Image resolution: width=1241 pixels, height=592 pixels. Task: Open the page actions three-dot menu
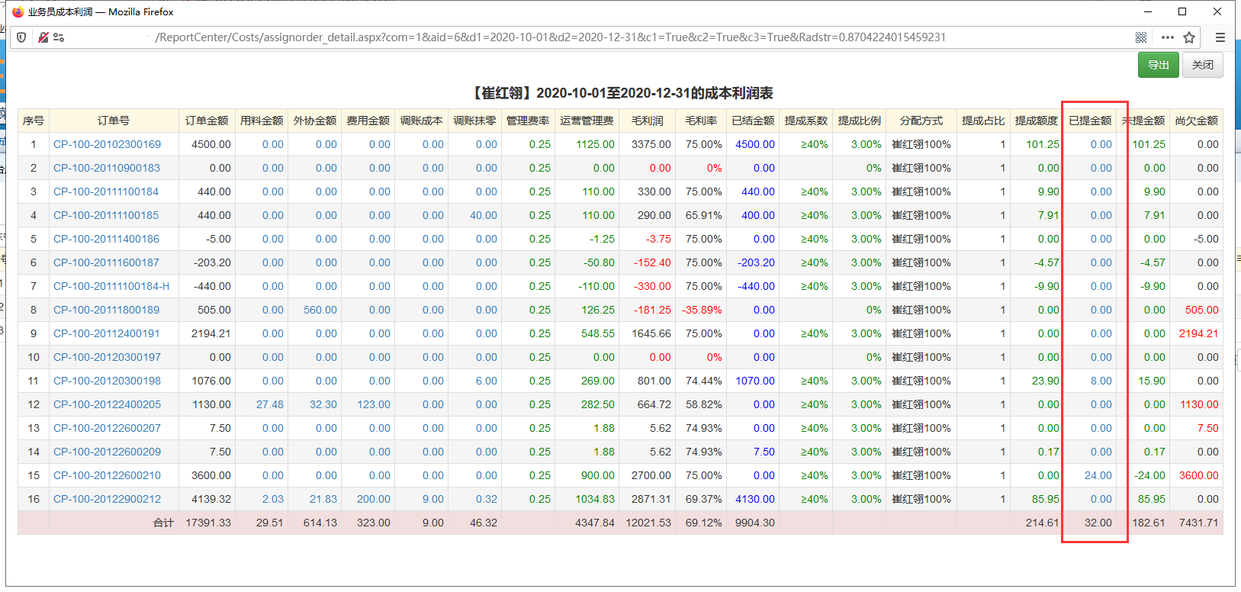[1168, 37]
